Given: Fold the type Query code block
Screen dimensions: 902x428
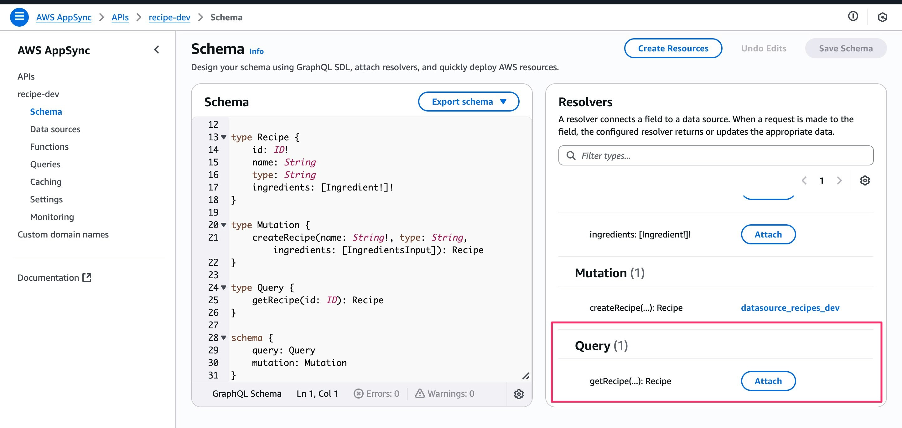Looking at the screenshot, I should (223, 288).
